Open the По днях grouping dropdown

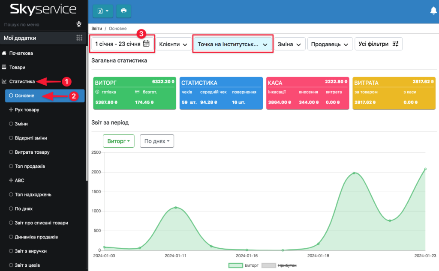pos(156,141)
